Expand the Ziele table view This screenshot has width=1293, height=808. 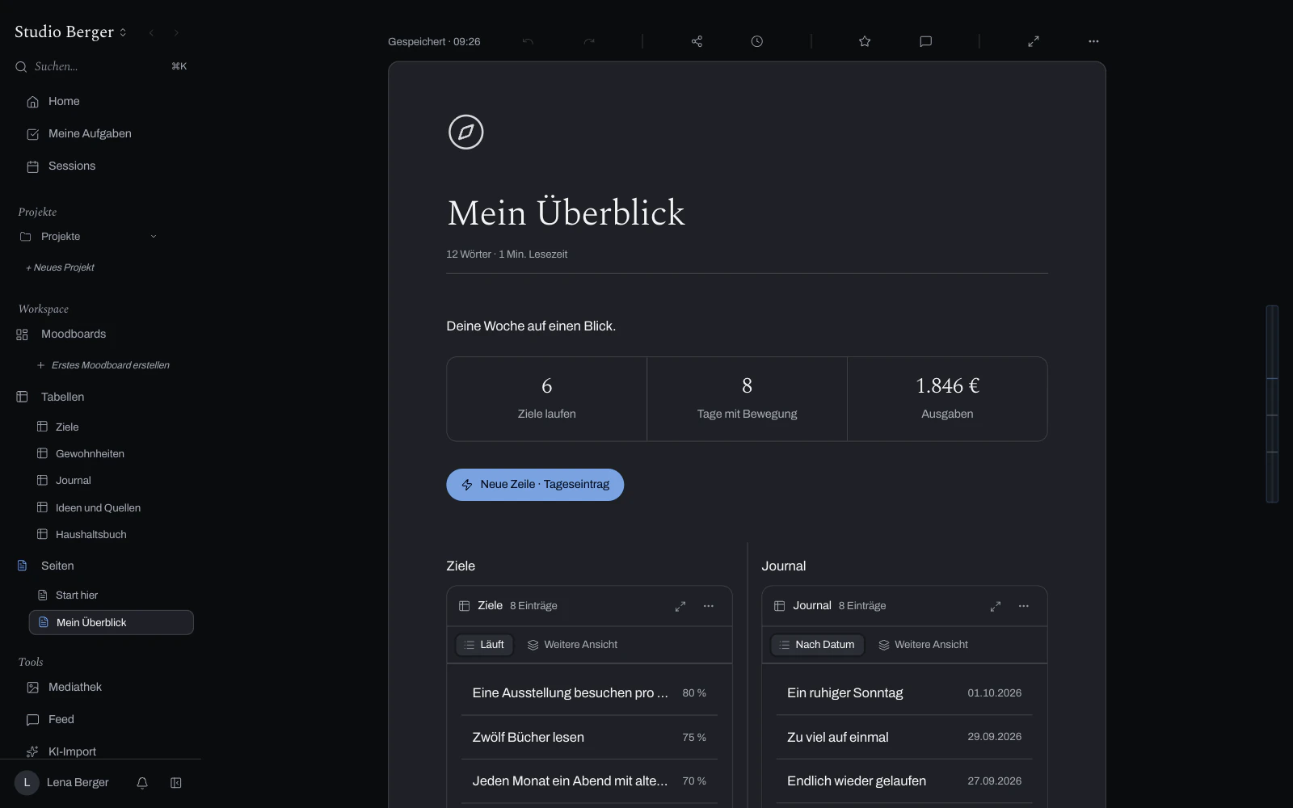pyautogui.click(x=680, y=606)
